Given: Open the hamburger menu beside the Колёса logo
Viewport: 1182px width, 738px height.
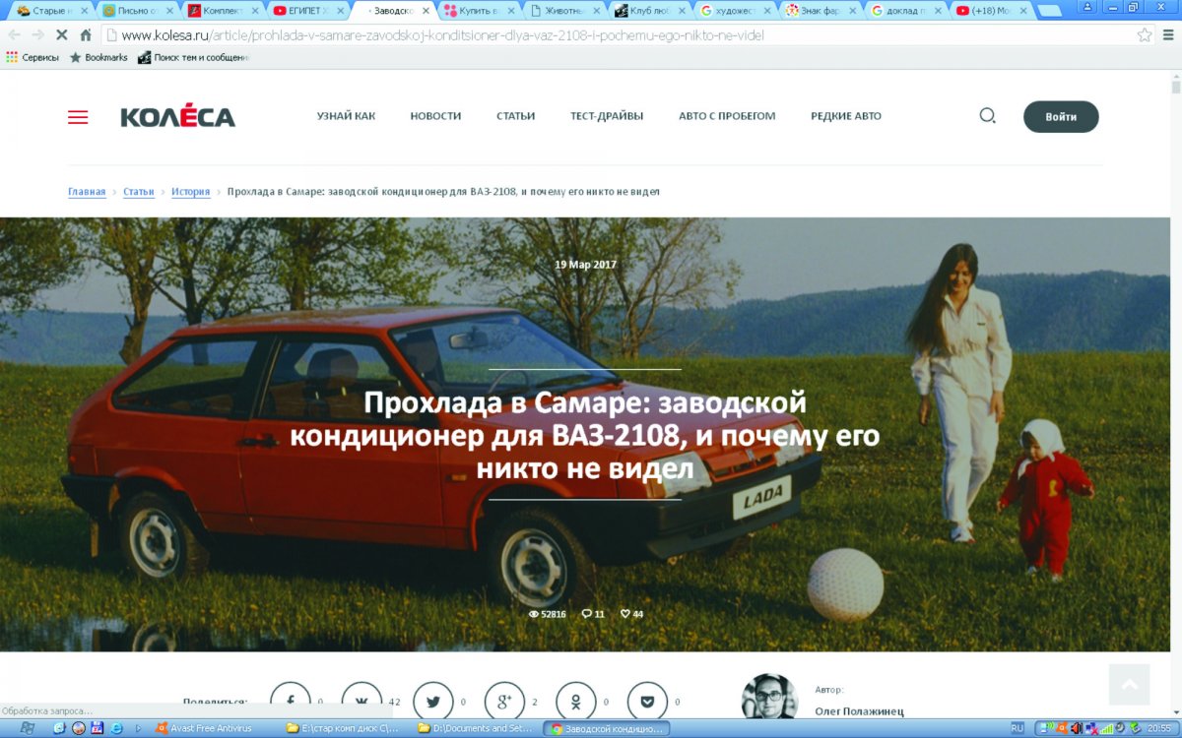Looking at the screenshot, I should coord(78,116).
